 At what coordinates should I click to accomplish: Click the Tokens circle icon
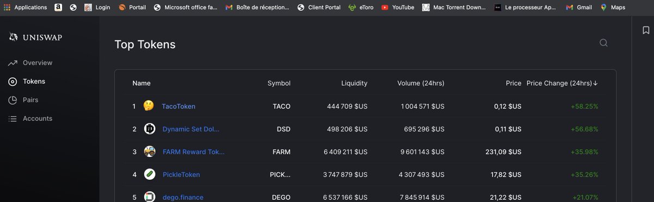(x=13, y=81)
